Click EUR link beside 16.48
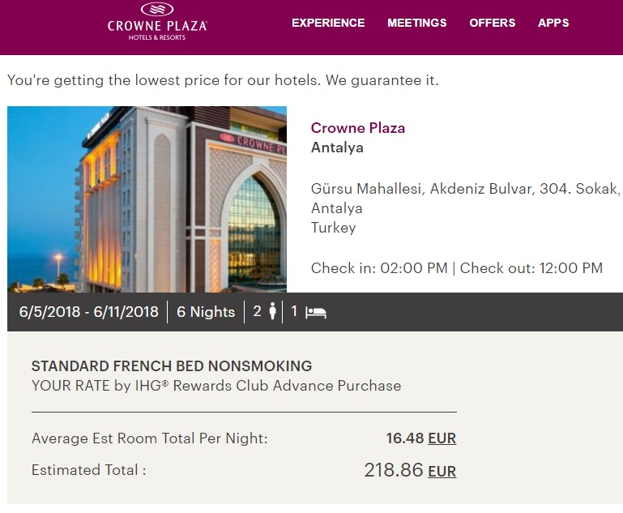The width and height of the screenshot is (623, 513). (442, 438)
